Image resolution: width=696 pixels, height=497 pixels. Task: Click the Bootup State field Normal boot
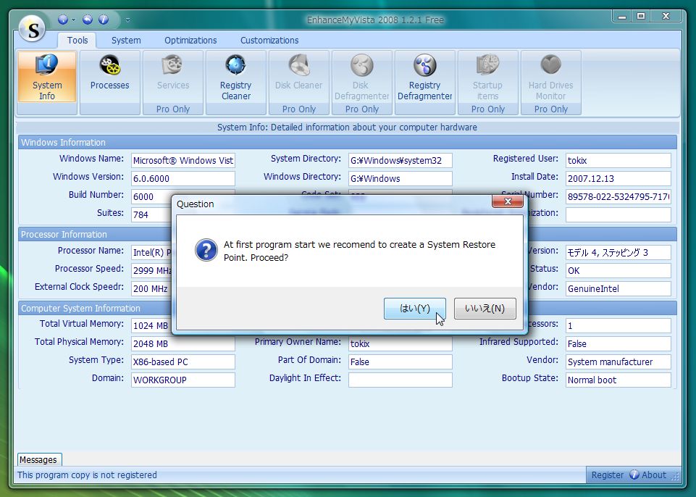618,380
